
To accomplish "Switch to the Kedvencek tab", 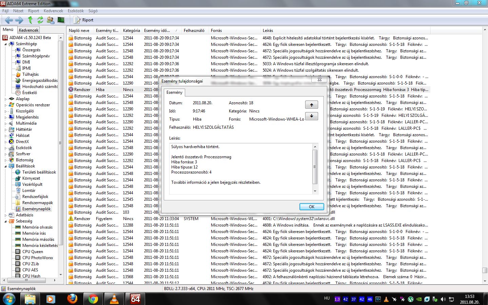I will point(29,30).
